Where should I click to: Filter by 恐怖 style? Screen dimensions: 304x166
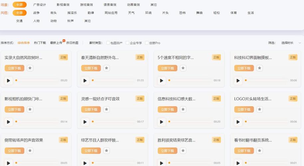(x=183, y=13)
